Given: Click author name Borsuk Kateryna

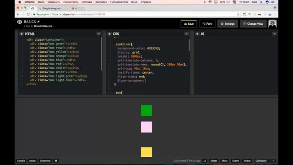Looking at the screenshot, I should coord(43,26).
